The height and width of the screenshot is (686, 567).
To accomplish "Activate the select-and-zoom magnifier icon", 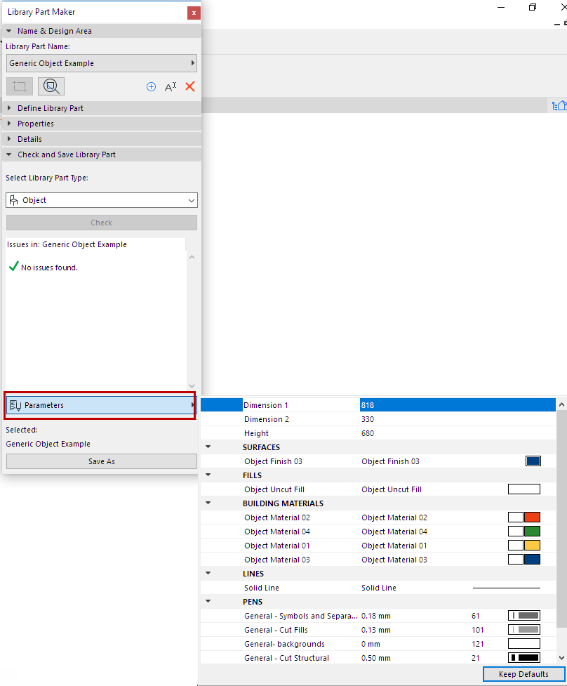I will (50, 86).
